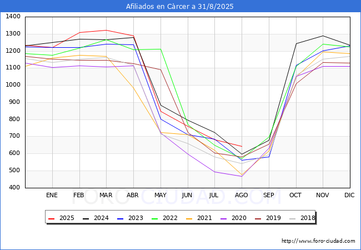
Task: Click the 1300 y-axis value
Action: (13, 34)
